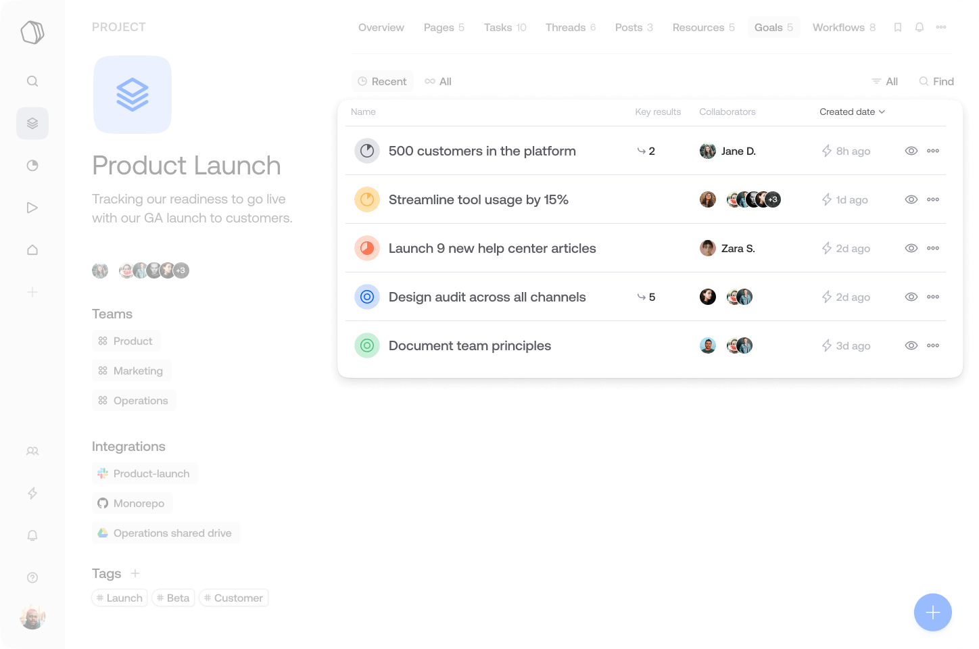This screenshot has height=649, width=979.
Task: Open more options for Design audit goal
Action: click(x=933, y=297)
